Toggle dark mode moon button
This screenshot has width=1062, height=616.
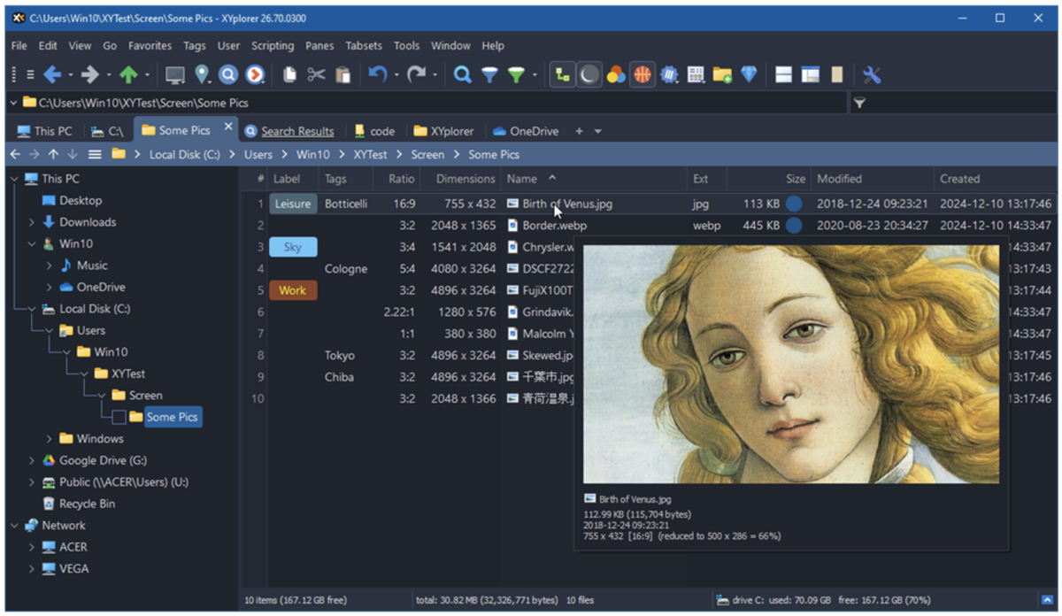click(589, 75)
